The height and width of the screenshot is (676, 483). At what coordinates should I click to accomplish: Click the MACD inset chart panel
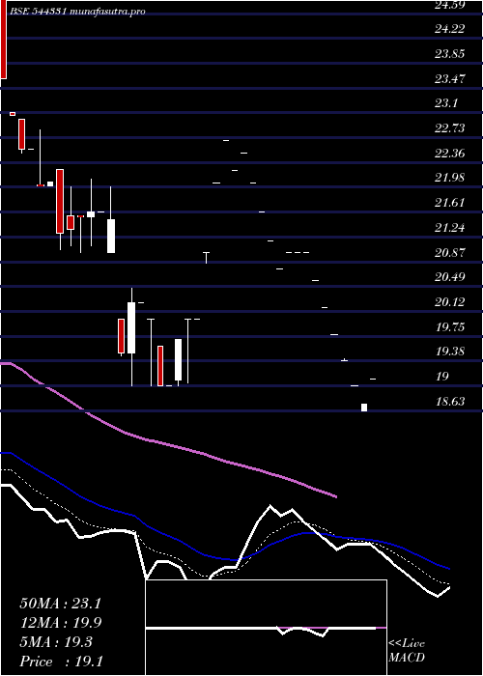(x=266, y=628)
